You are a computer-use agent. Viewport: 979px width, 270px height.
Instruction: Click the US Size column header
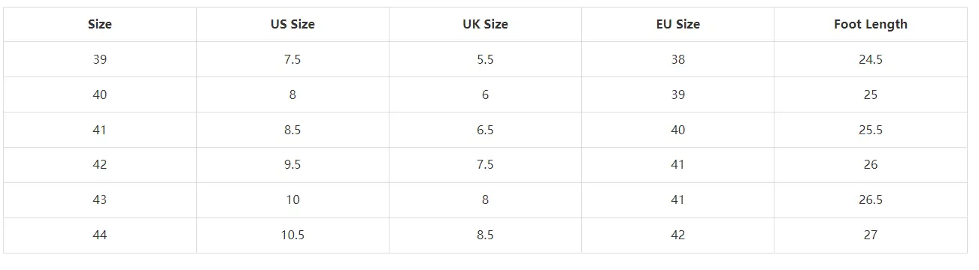(292, 24)
